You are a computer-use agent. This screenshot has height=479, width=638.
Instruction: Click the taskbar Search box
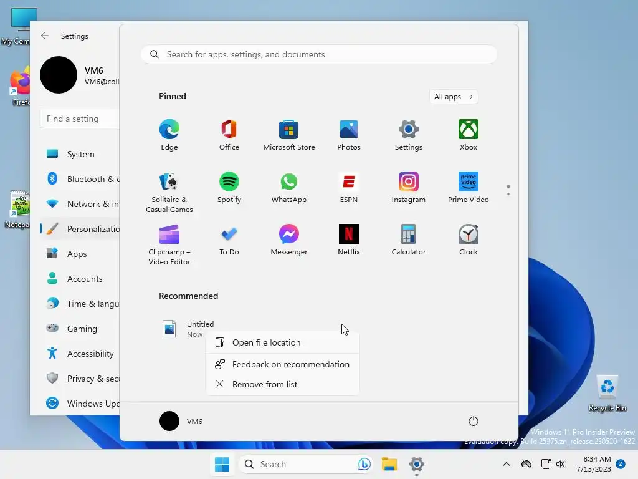pos(305,464)
